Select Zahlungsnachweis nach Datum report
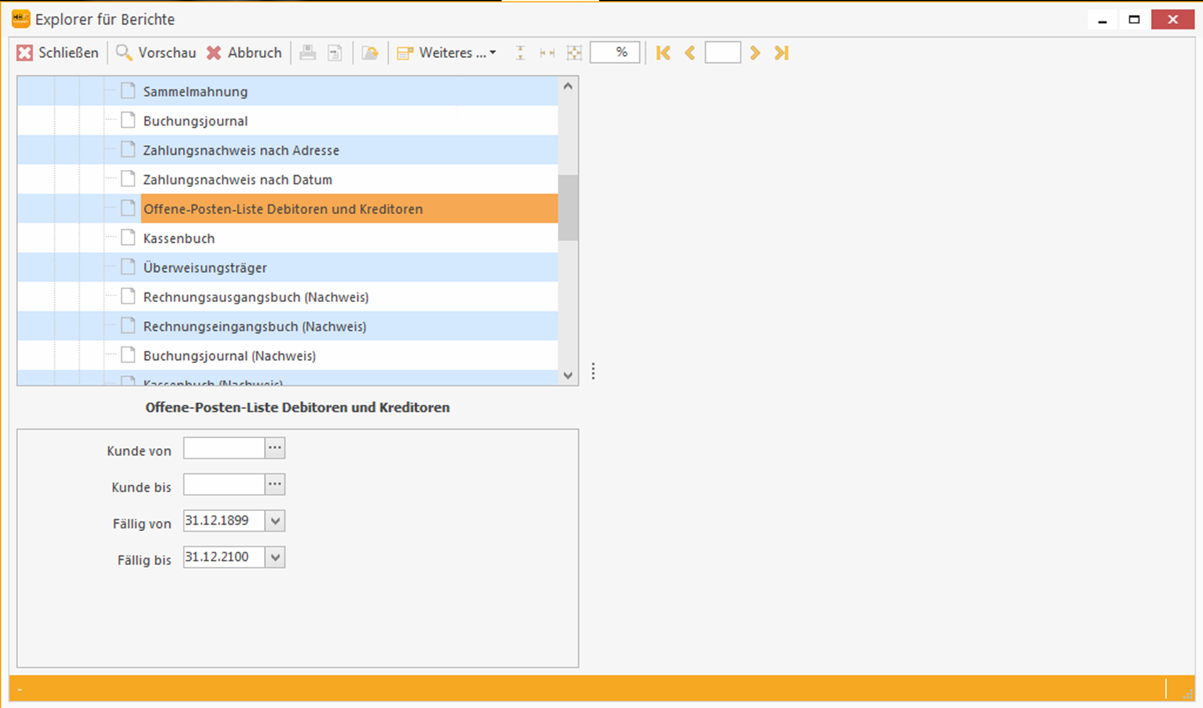Image resolution: width=1203 pixels, height=708 pixels. click(x=238, y=180)
